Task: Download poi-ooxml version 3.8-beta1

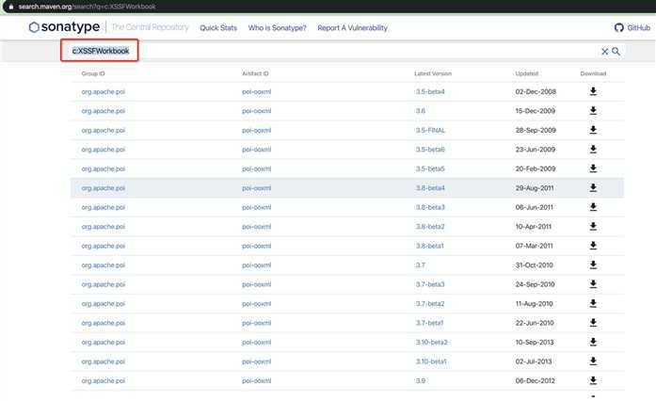Action: [593, 246]
